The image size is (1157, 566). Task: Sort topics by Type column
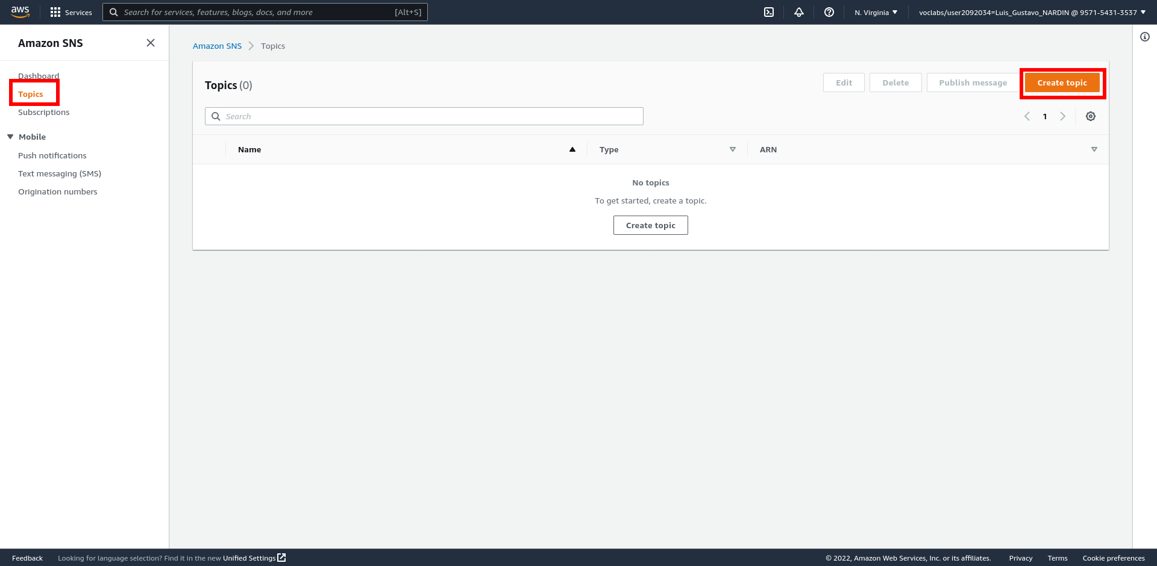click(733, 149)
